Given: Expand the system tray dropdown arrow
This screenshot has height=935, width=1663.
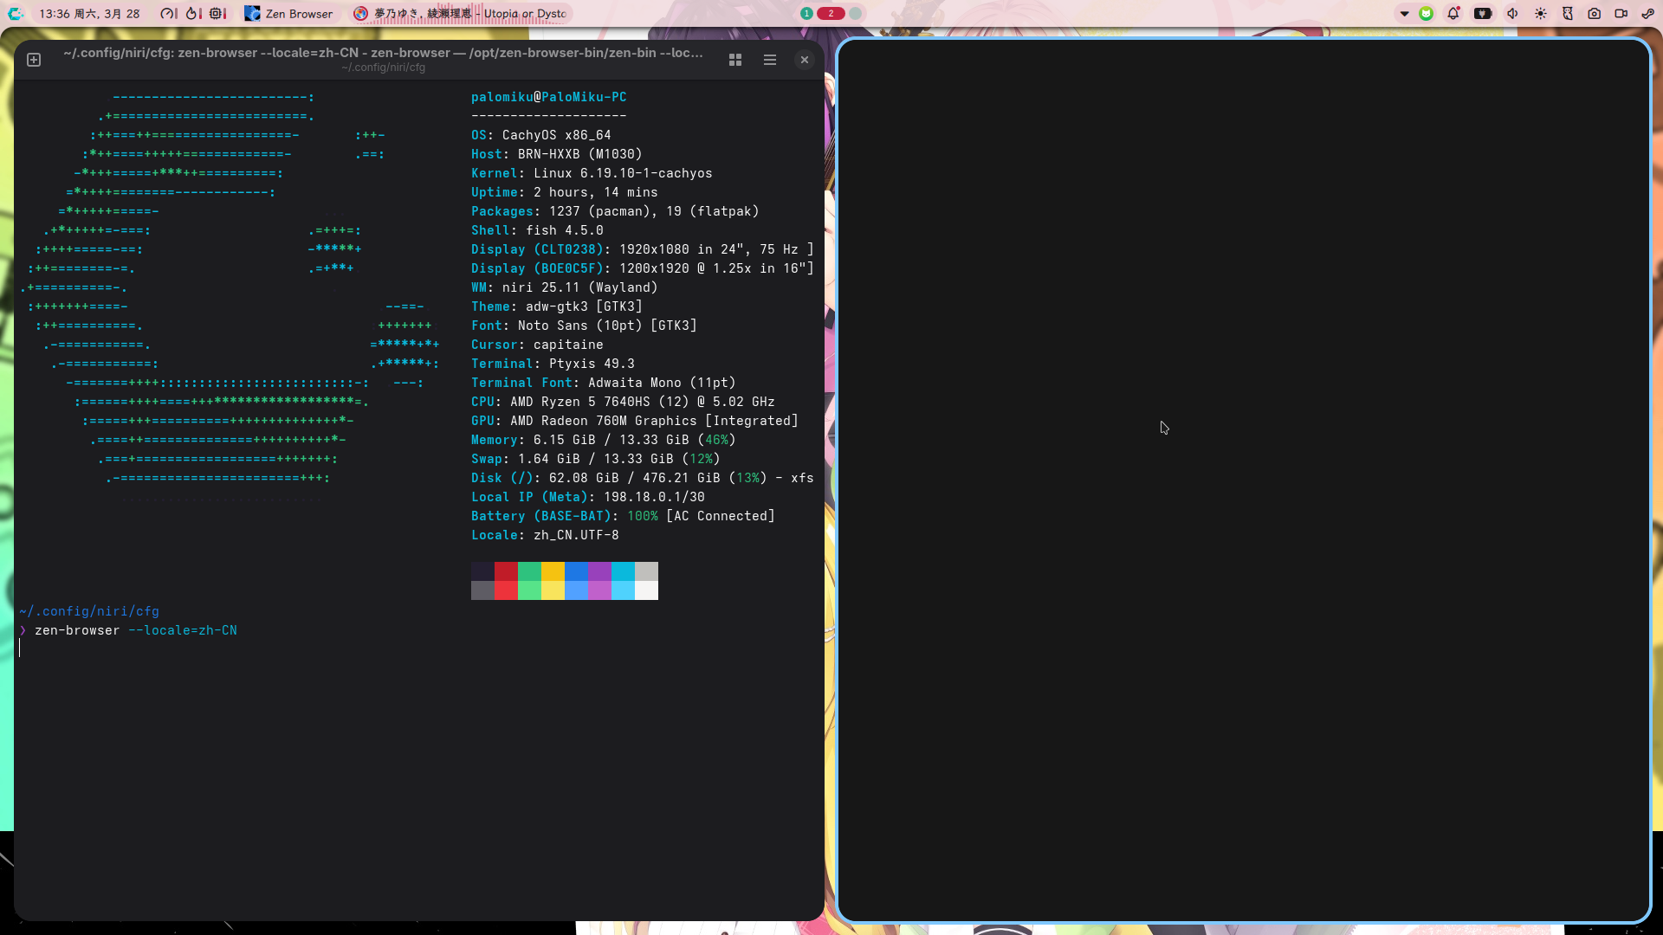Looking at the screenshot, I should [1405, 13].
